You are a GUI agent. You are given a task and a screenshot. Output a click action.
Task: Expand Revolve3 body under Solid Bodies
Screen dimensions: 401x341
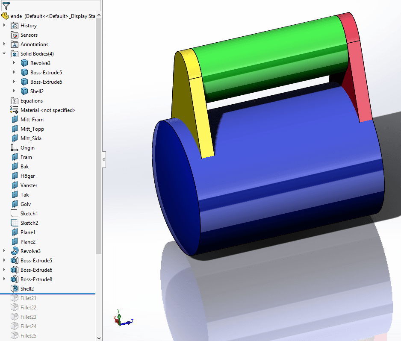(14, 63)
